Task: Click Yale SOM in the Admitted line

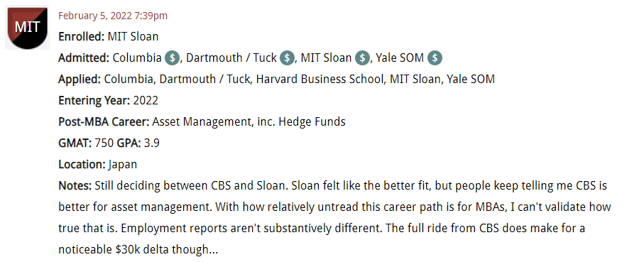Action: pos(400,58)
